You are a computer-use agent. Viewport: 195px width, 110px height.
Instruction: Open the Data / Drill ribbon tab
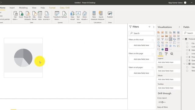pos(65,8)
